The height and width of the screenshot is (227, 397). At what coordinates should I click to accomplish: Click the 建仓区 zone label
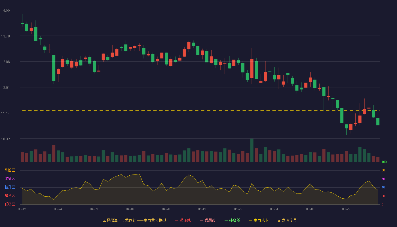pos(10,196)
